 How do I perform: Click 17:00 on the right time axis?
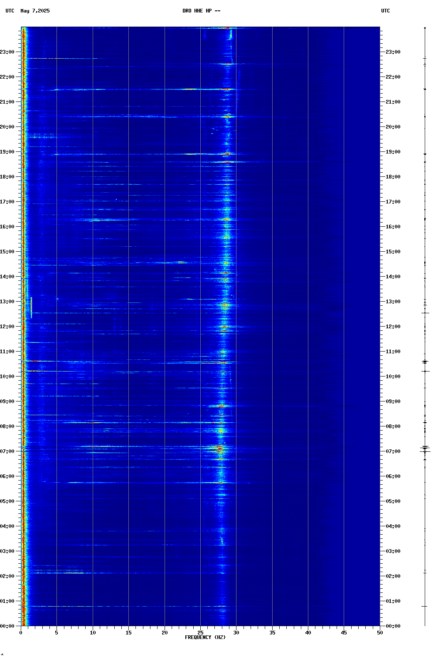tap(393, 202)
